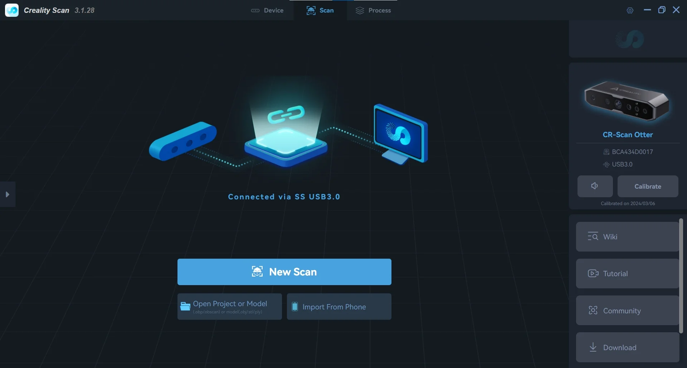687x368 pixels.
Task: Click the CR-Scan Otter scanner image
Action: [627, 101]
